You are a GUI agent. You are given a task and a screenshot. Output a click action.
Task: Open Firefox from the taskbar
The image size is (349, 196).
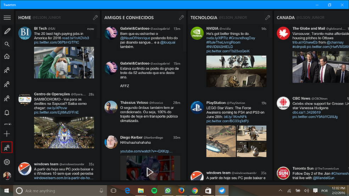[x=181, y=190]
